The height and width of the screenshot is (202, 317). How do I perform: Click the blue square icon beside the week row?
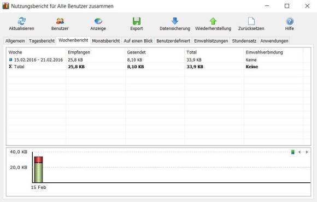click(11, 60)
